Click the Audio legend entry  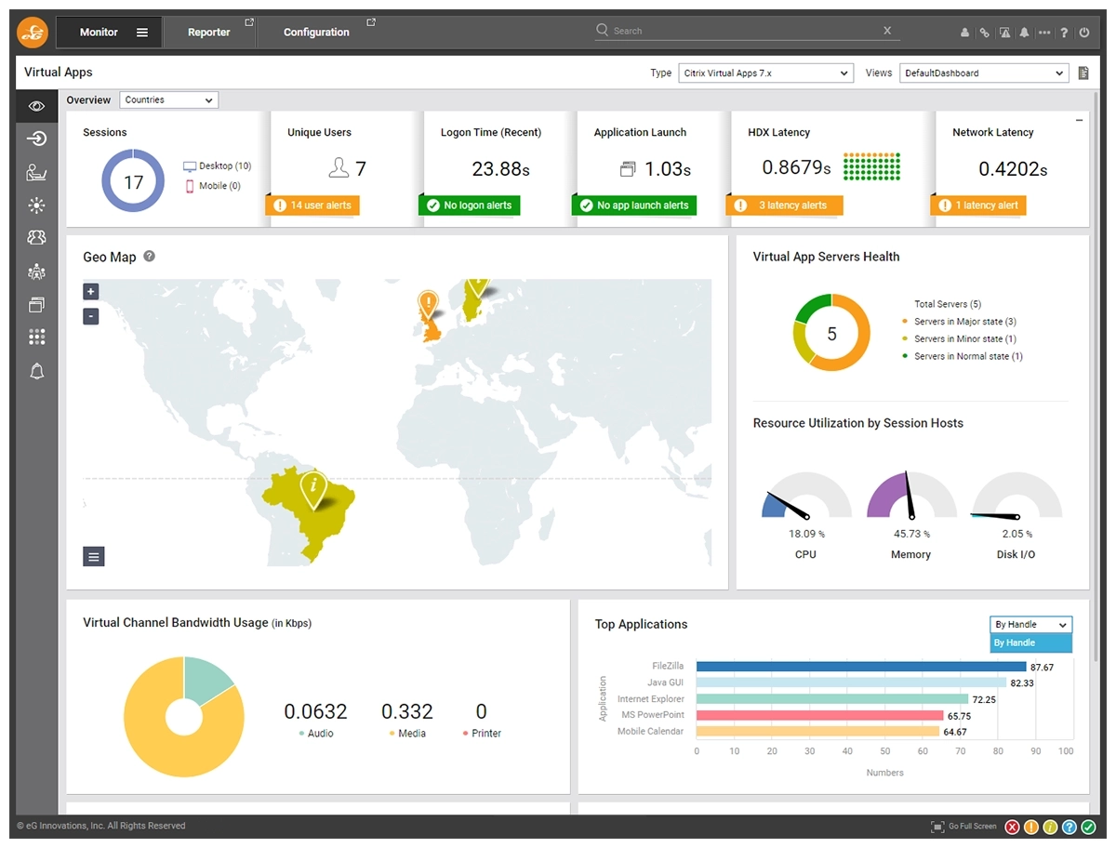coord(316,734)
